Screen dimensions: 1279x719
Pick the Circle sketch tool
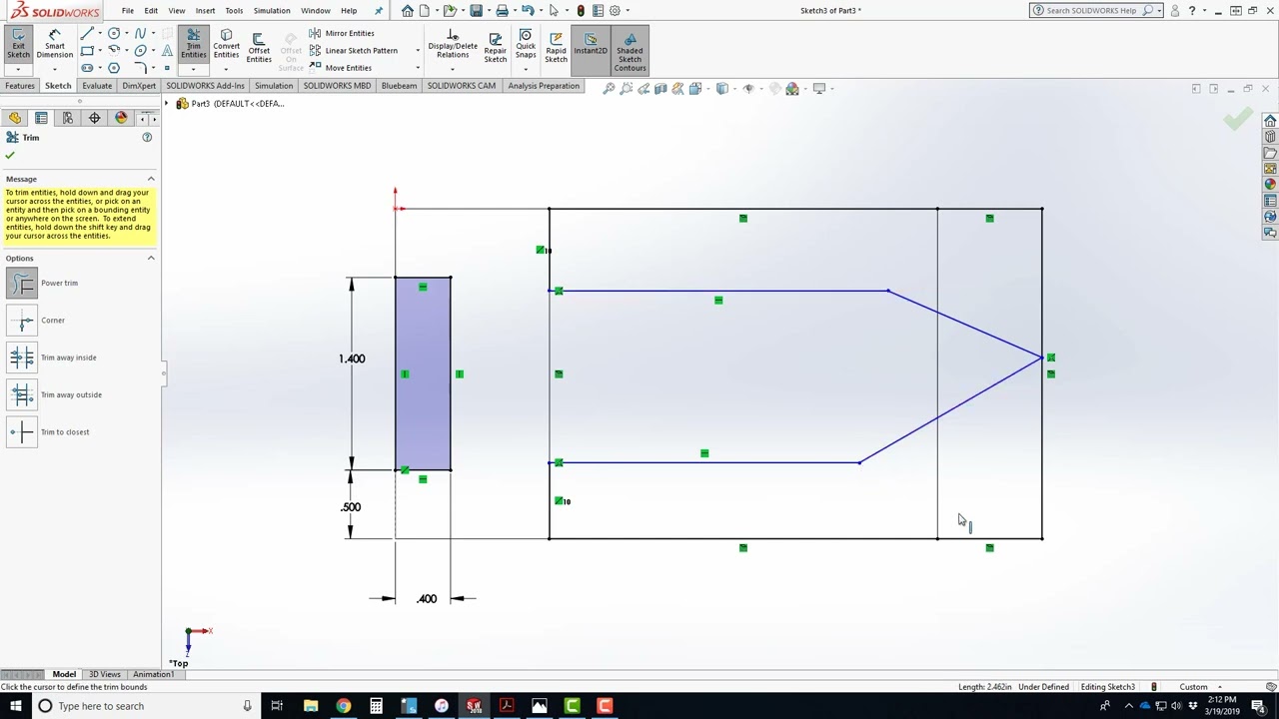114,33
